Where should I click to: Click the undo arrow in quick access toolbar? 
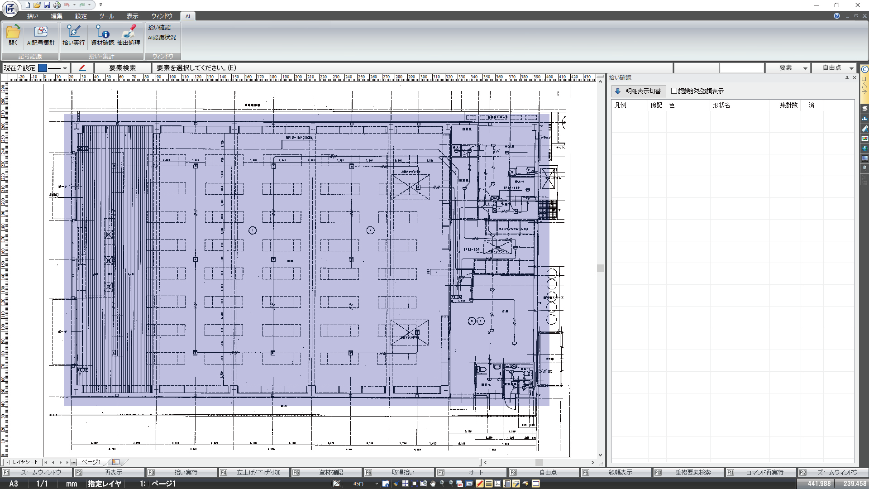point(67,5)
